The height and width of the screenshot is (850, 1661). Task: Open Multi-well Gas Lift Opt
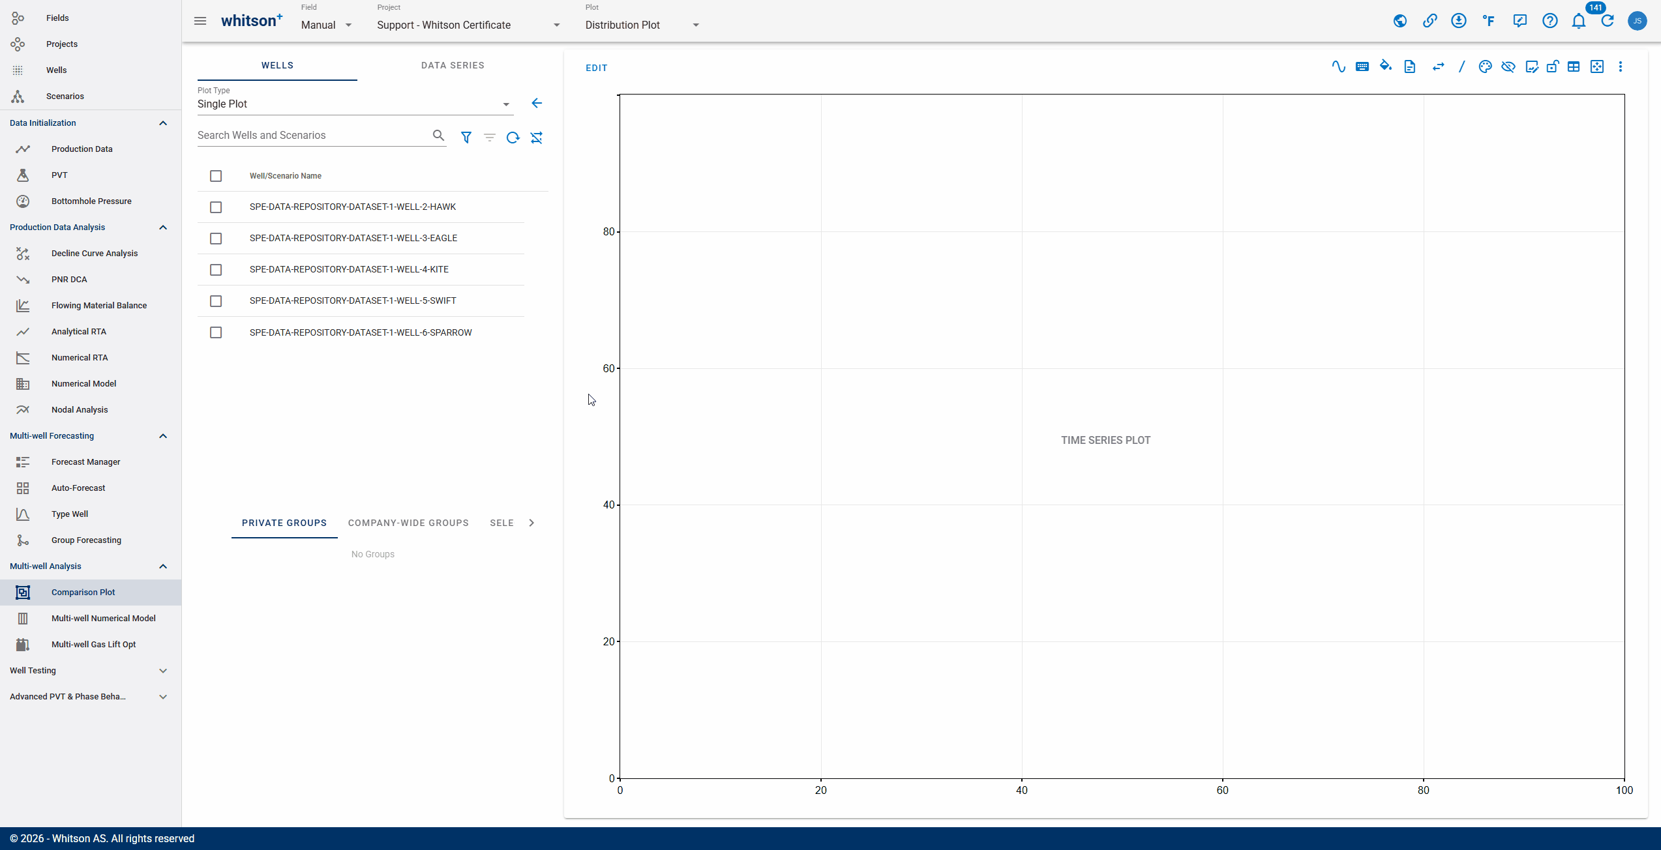91,645
